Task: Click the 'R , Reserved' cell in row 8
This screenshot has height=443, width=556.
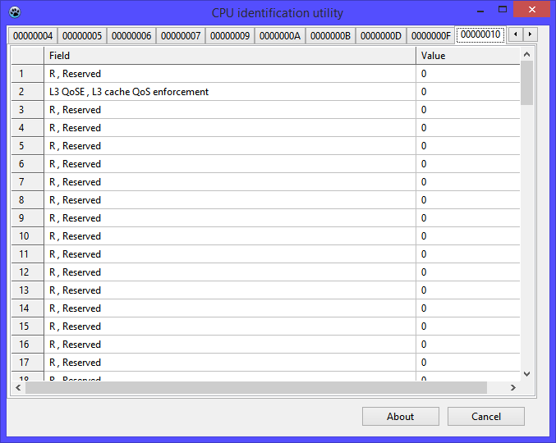Action: pyautogui.click(x=230, y=200)
